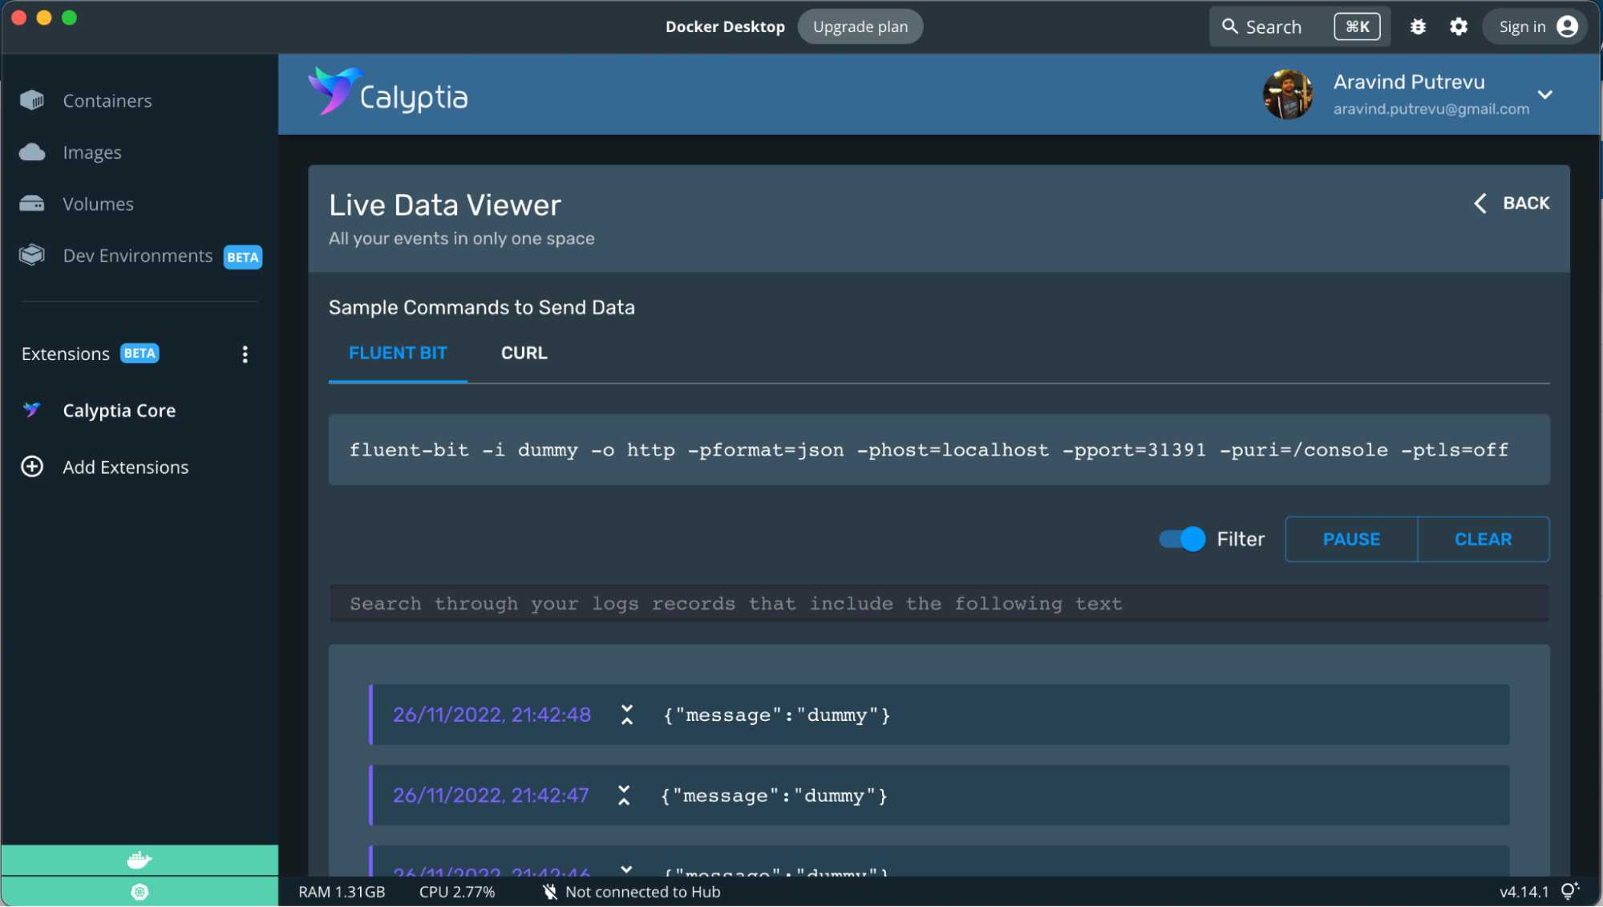
Task: Select the CURL tab
Action: coord(524,352)
